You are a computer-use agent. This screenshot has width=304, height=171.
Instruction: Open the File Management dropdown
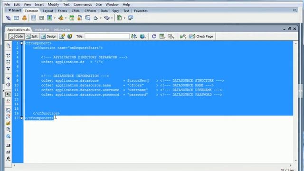point(134,36)
